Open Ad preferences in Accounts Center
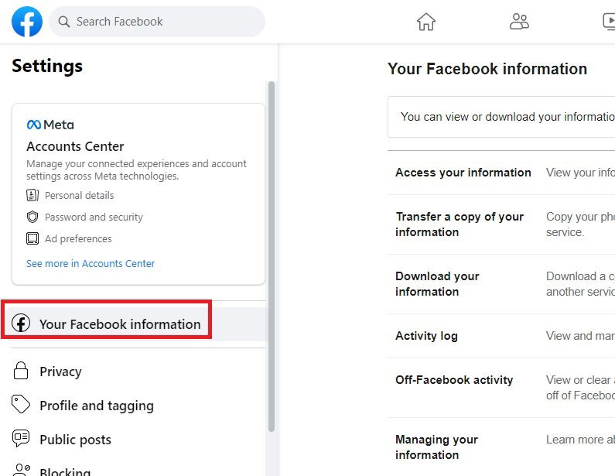 coord(78,239)
